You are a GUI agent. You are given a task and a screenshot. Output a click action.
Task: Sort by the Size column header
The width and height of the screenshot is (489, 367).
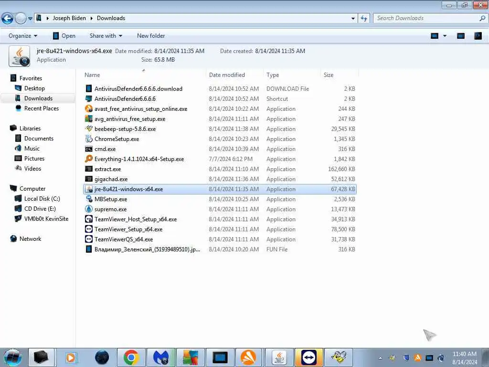(x=329, y=75)
